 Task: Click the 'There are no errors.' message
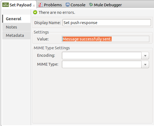click(57, 12)
